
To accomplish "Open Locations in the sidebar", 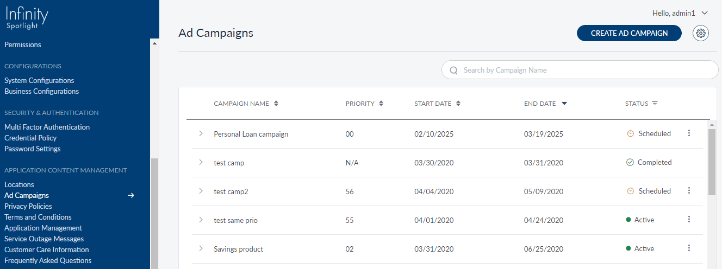I will point(19,184).
